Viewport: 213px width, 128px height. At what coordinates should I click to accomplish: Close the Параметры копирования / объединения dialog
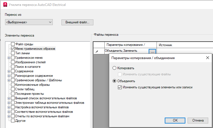coord(207,58)
